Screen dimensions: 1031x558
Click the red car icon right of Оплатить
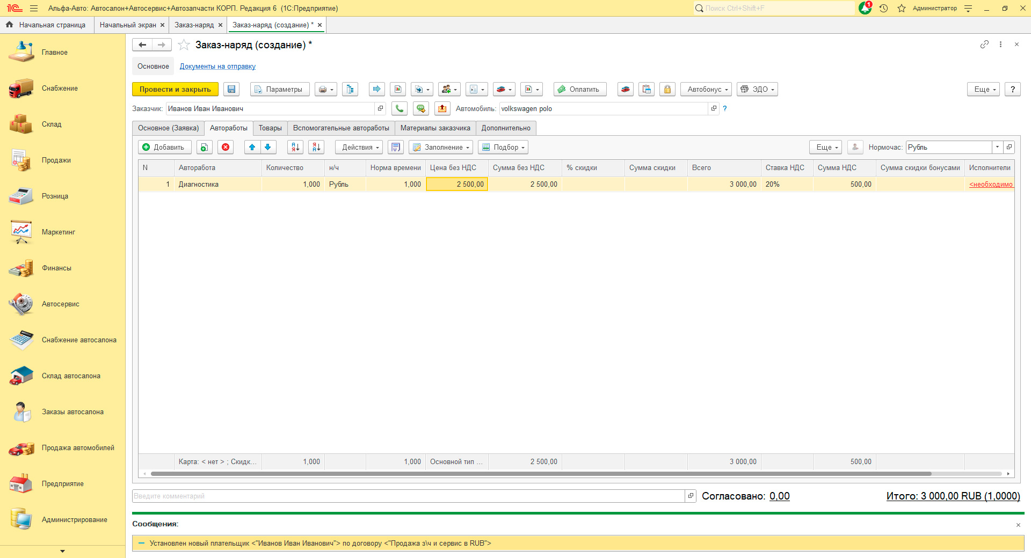tap(626, 89)
